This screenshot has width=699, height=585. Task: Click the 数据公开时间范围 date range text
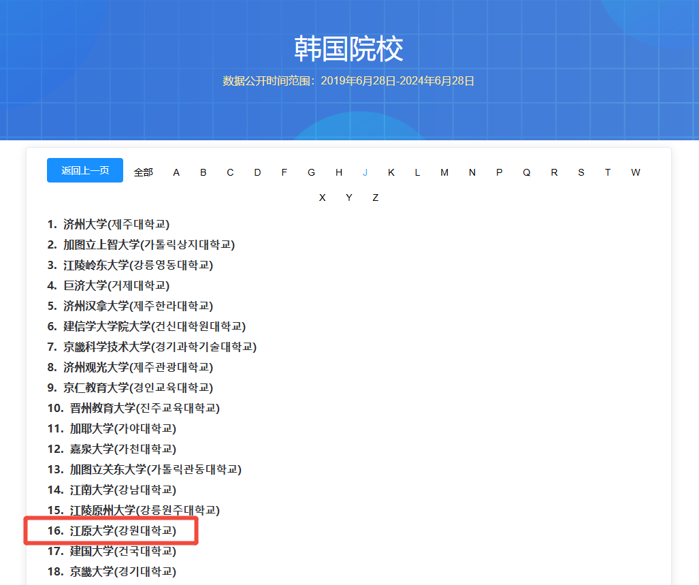[348, 81]
